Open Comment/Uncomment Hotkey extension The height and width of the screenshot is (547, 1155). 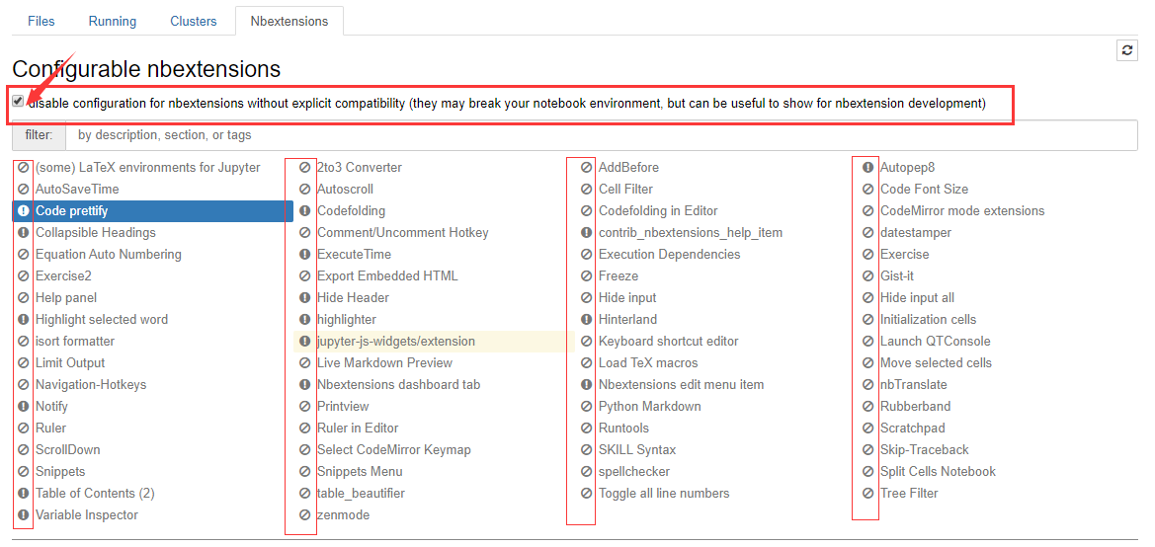pos(403,233)
